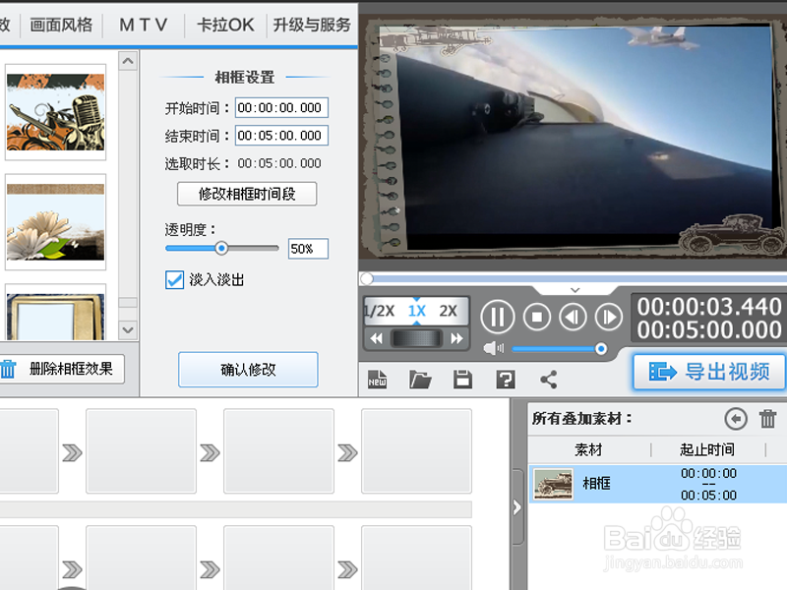Select 2X playback speed
This screenshot has width=787, height=590.
tap(449, 311)
